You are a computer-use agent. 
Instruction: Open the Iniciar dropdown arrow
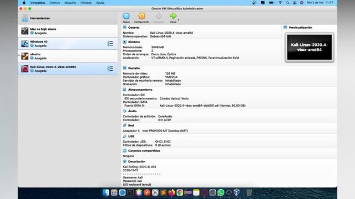coord(179,20)
